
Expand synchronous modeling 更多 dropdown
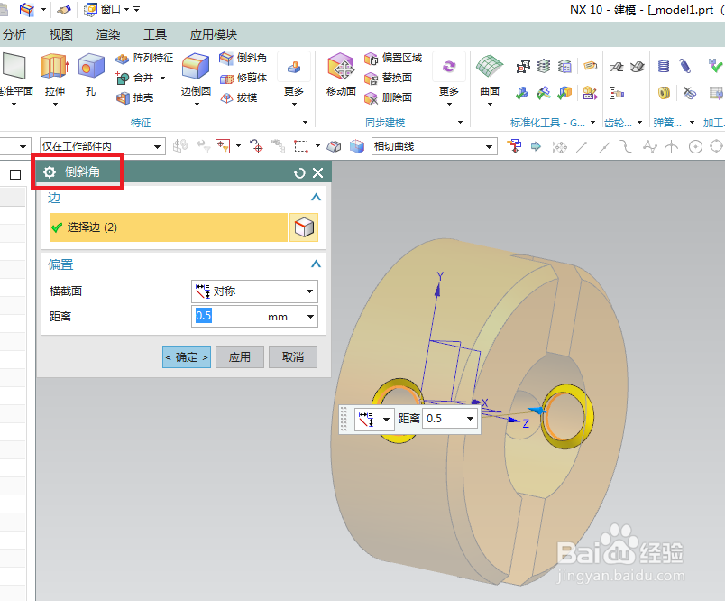448,78
